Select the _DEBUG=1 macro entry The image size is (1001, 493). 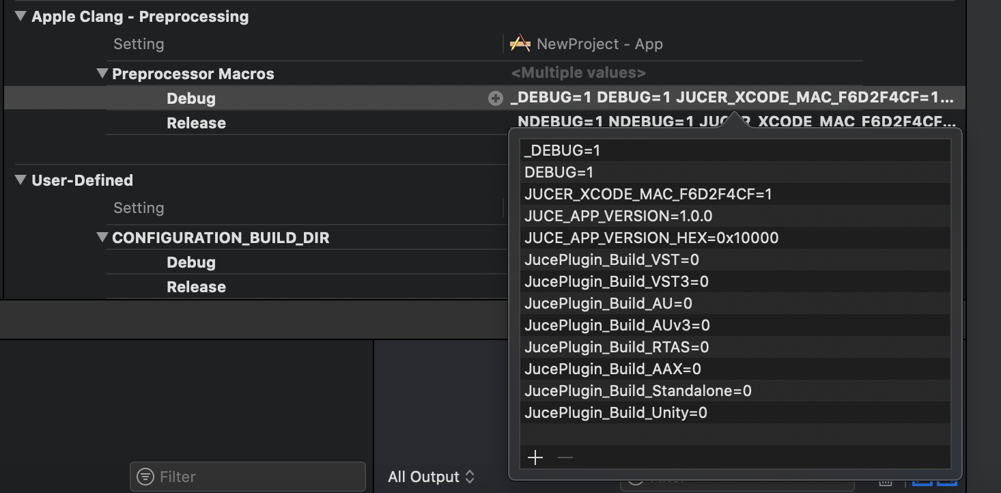(562, 150)
